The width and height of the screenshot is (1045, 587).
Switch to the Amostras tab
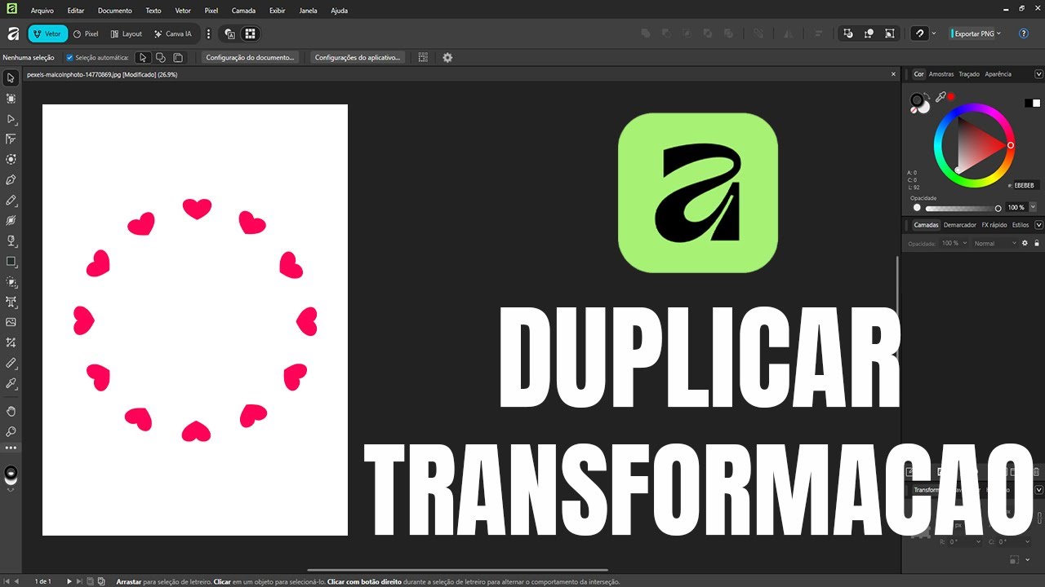941,74
